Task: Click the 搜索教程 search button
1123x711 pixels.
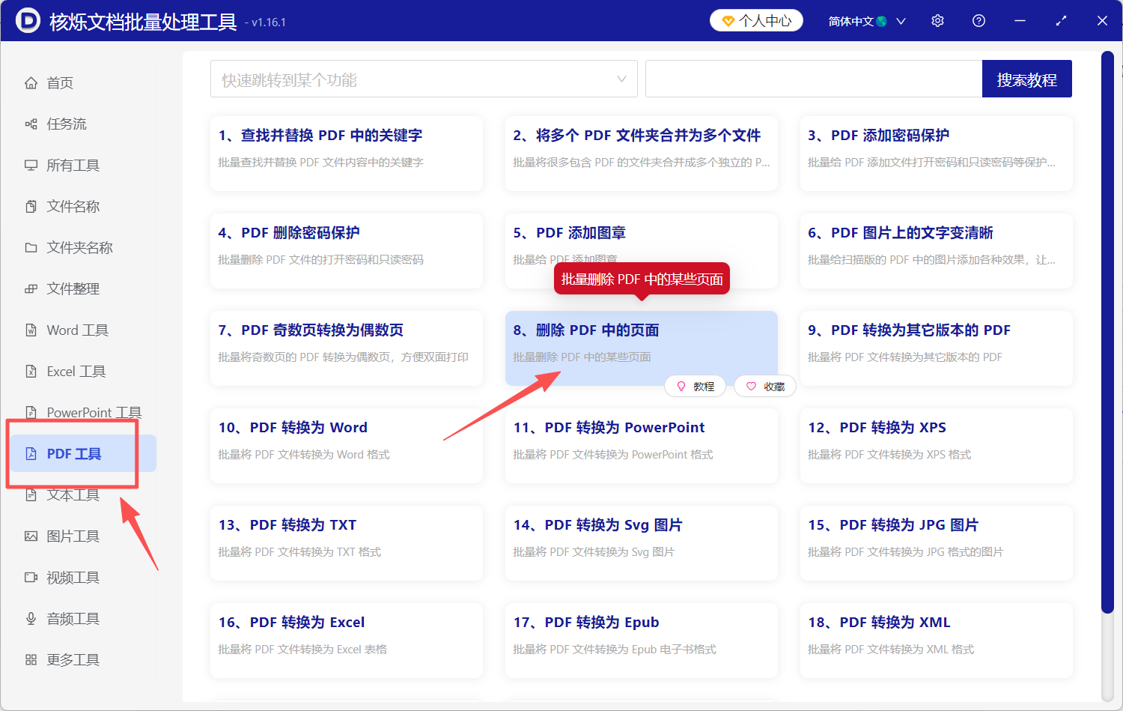Action: (x=1026, y=79)
